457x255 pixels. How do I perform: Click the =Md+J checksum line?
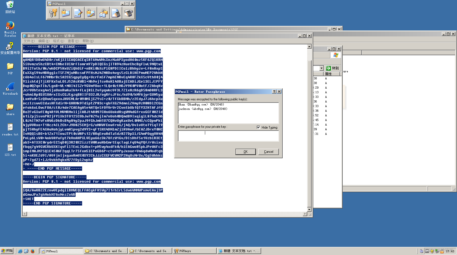click(28, 164)
